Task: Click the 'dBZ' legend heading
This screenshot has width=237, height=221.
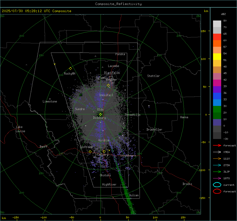Action: coord(223,14)
